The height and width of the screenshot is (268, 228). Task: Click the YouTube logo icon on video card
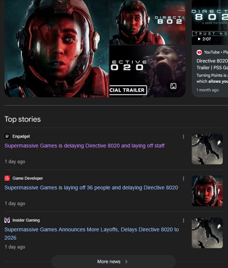(199, 52)
